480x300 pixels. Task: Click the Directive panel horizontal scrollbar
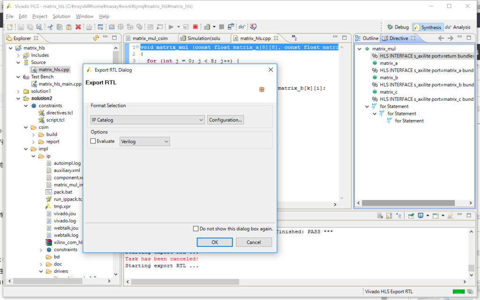click(x=408, y=203)
